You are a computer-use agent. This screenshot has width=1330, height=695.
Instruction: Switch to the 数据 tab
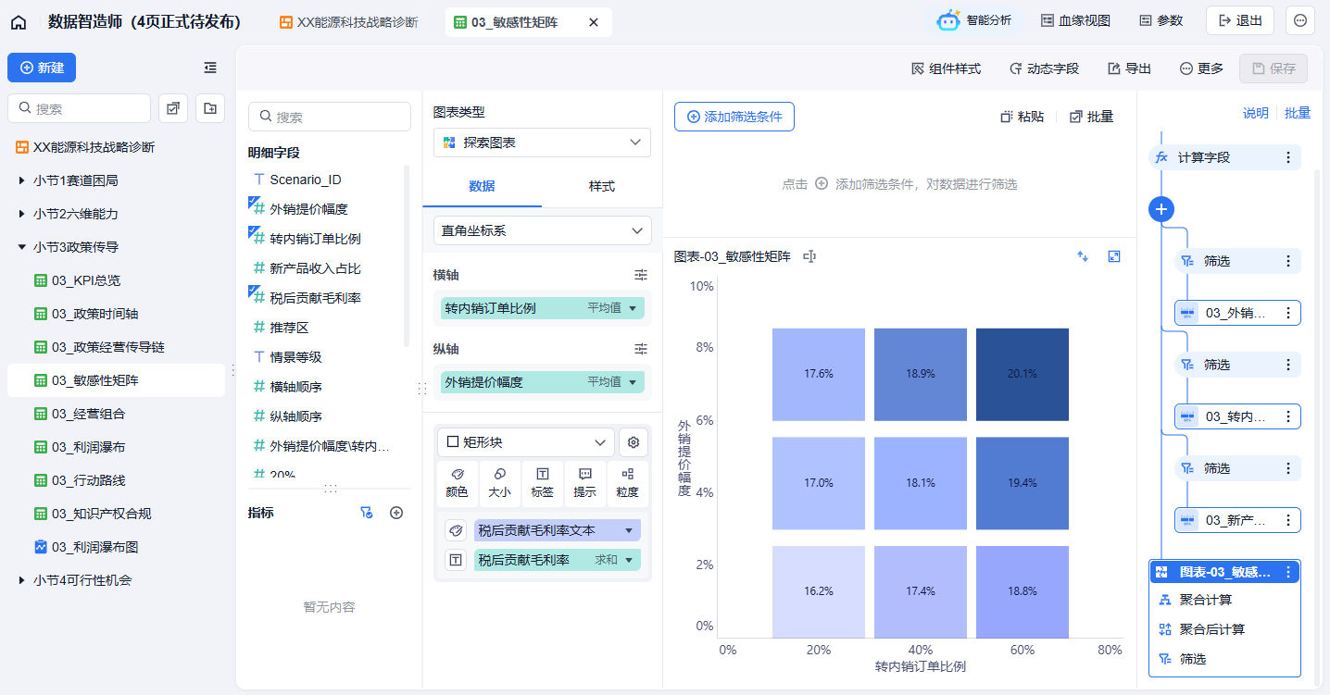(x=482, y=186)
